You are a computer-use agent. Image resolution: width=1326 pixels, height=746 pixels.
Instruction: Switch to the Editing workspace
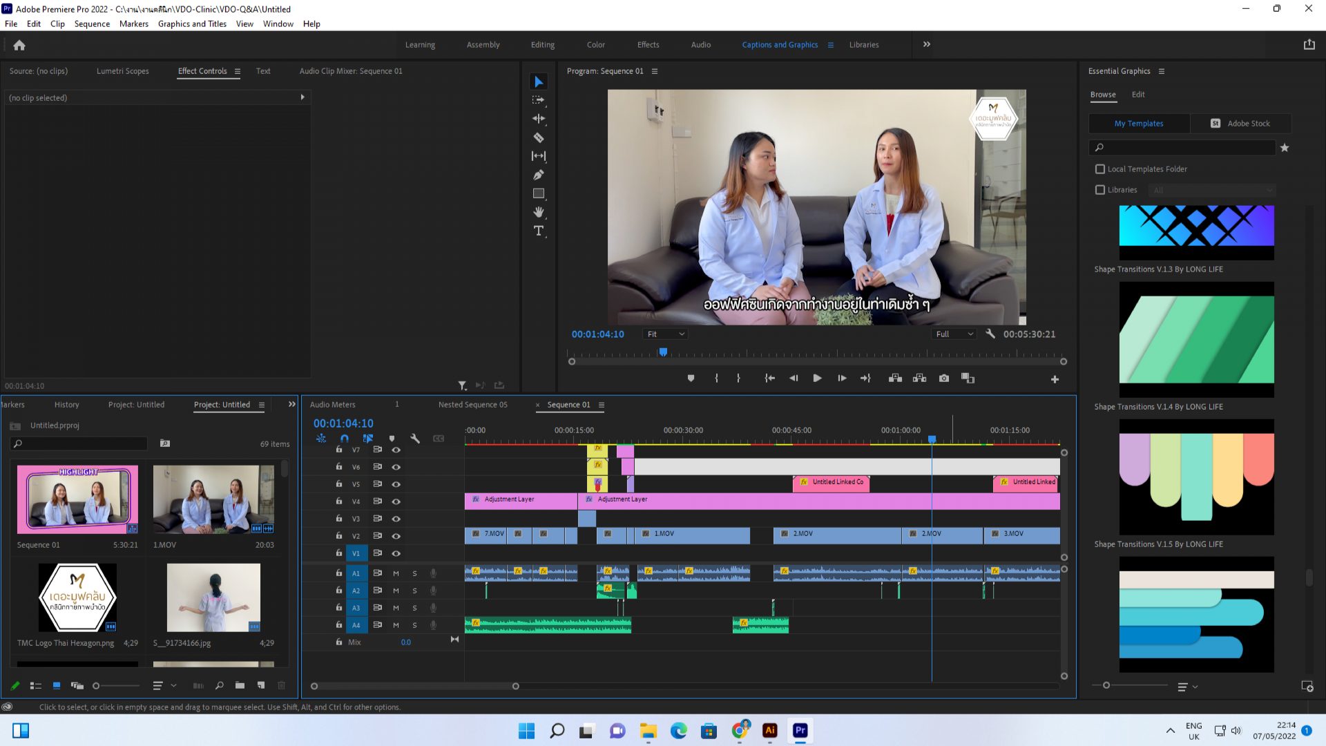543,45
